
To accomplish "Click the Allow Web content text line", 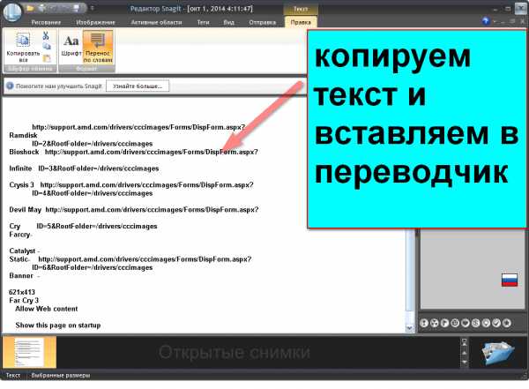I will (x=47, y=309).
